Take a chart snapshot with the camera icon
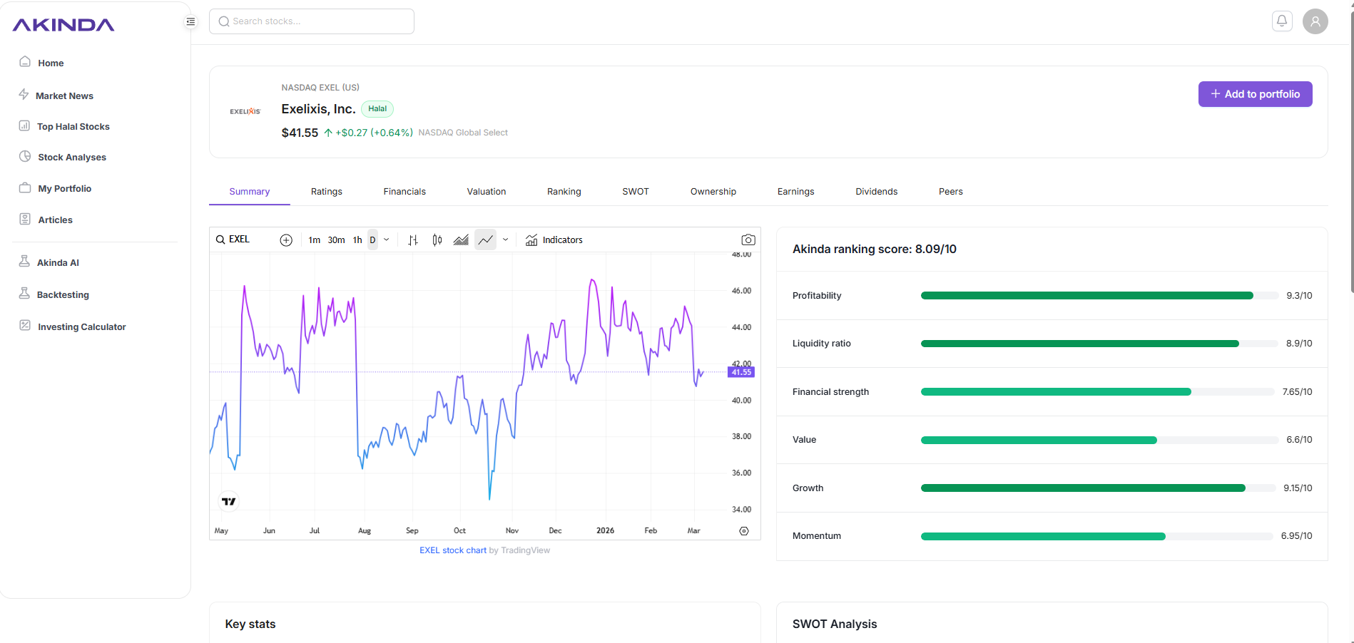Image resolution: width=1354 pixels, height=643 pixels. click(748, 240)
